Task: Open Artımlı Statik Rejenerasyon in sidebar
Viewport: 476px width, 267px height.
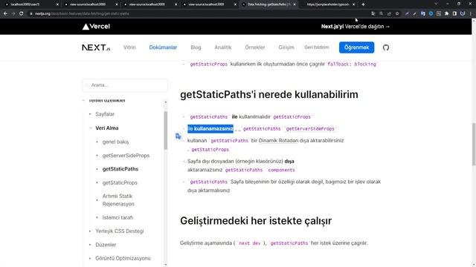Action: pyautogui.click(x=118, y=200)
